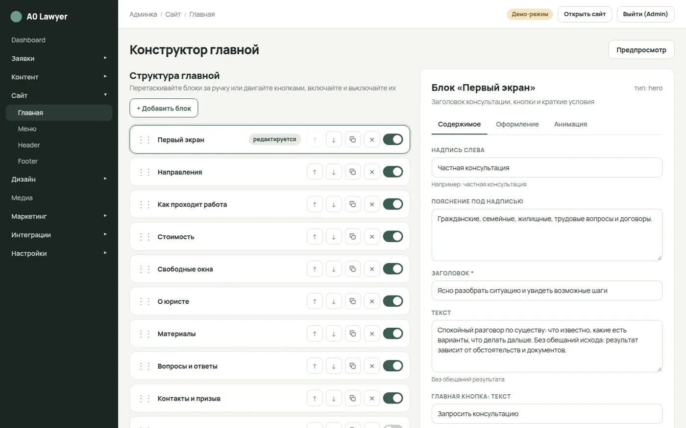Go to Dashboard in the sidebar

[x=59, y=40]
